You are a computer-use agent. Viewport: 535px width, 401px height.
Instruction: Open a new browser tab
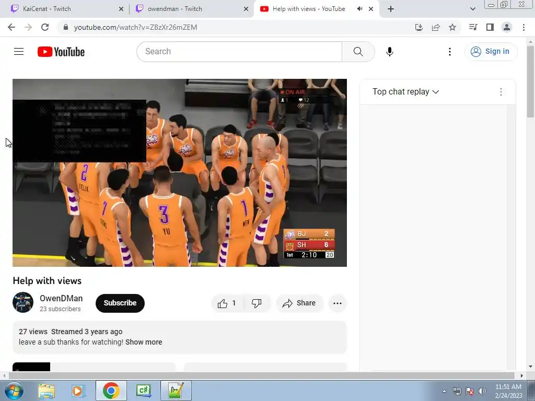(391, 9)
